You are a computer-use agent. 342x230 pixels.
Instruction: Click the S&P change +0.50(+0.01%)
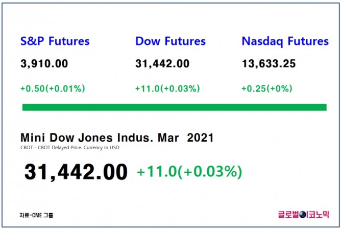(x=53, y=88)
